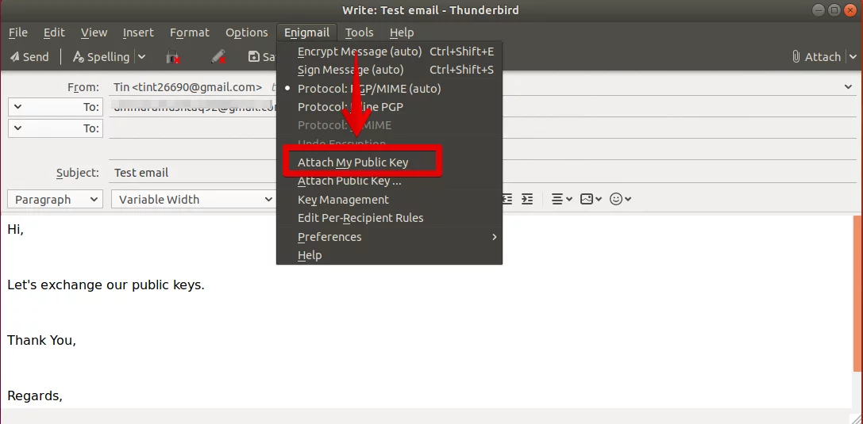Open the Format menu
The width and height of the screenshot is (863, 424).
pyautogui.click(x=189, y=32)
